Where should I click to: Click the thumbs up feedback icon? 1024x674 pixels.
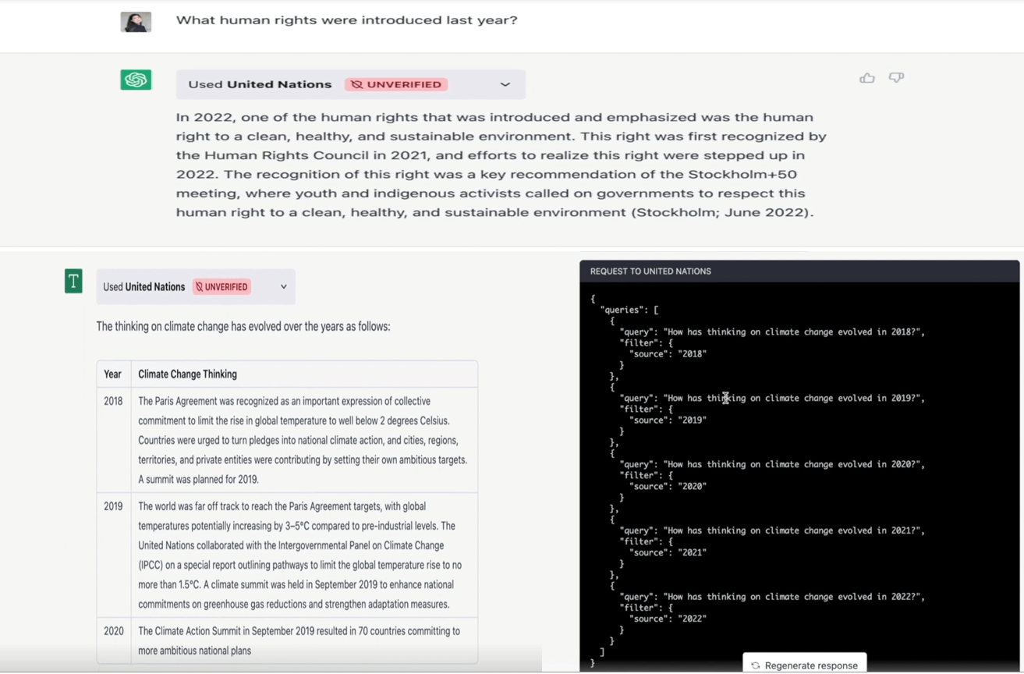[866, 78]
